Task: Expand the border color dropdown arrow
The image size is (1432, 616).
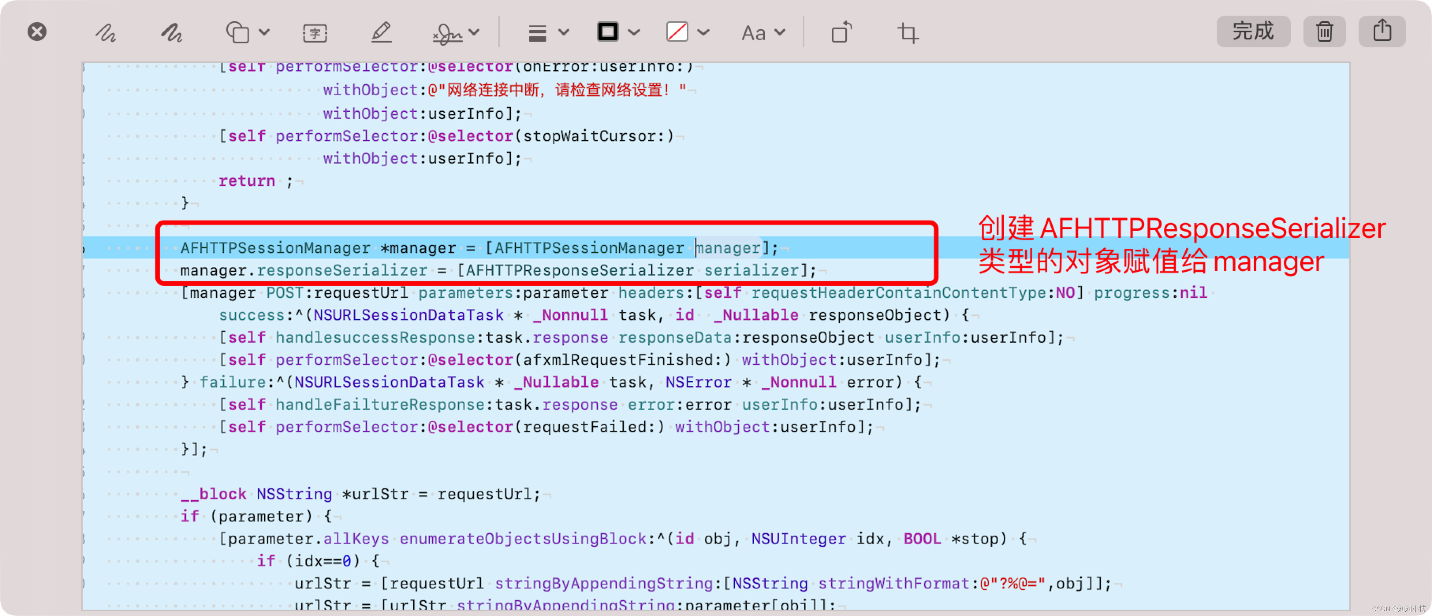Action: (634, 32)
